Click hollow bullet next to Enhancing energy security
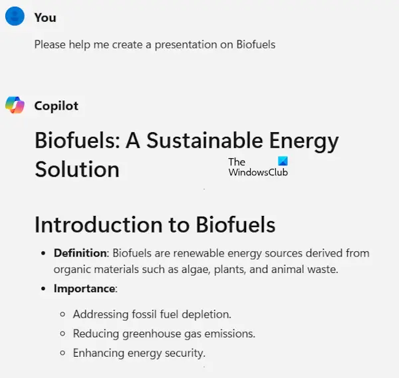This screenshot has height=378, width=399. [x=63, y=353]
